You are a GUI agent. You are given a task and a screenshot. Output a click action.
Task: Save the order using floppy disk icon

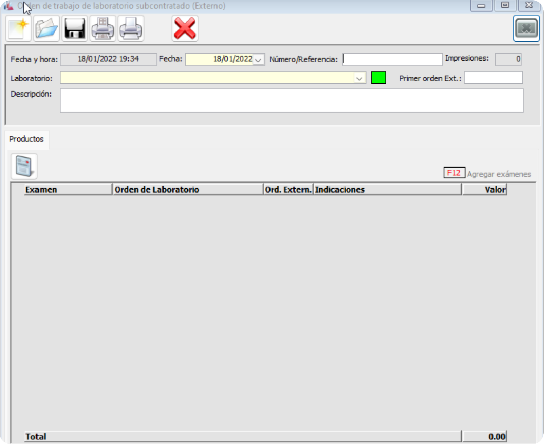75,29
